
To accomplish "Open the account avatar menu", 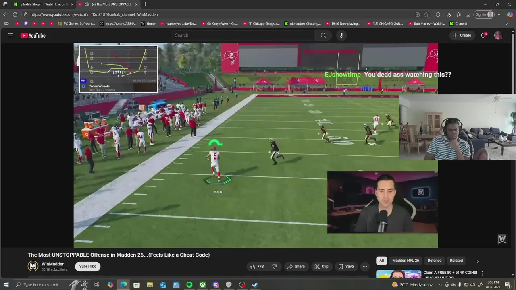I will (498, 35).
